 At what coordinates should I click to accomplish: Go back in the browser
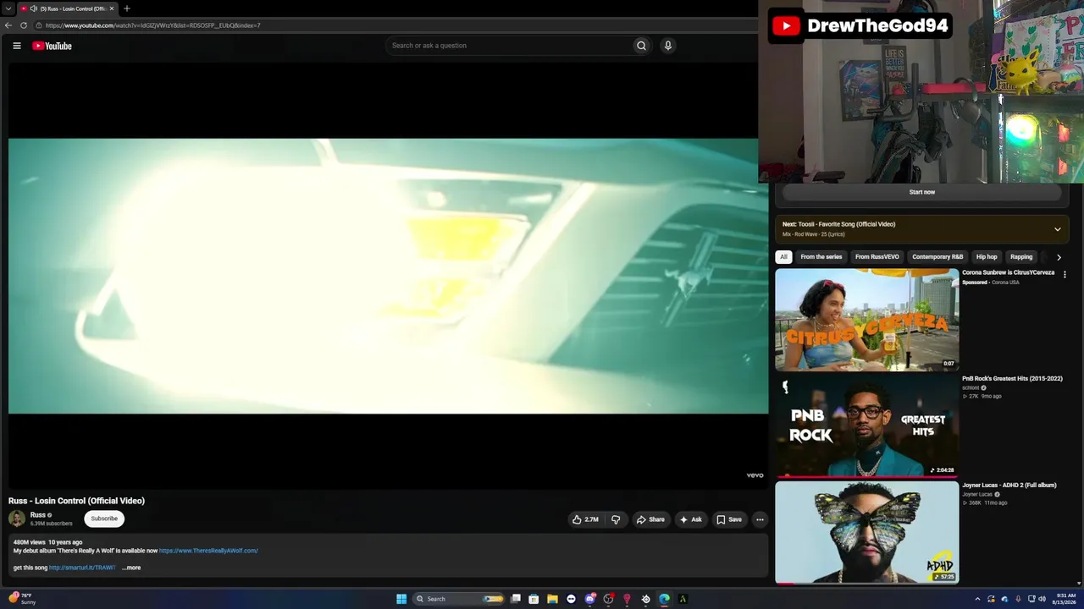[8, 25]
